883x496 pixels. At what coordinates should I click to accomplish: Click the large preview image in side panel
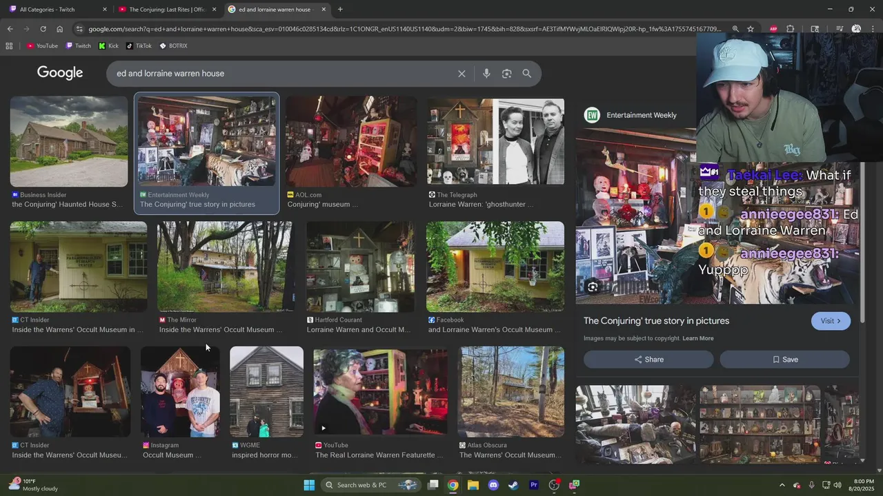636,218
